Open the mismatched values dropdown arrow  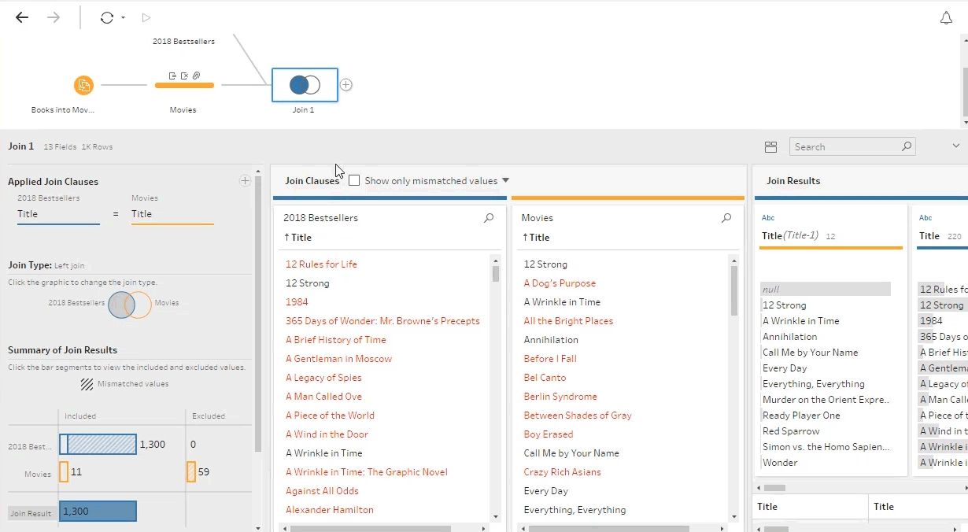tap(505, 180)
